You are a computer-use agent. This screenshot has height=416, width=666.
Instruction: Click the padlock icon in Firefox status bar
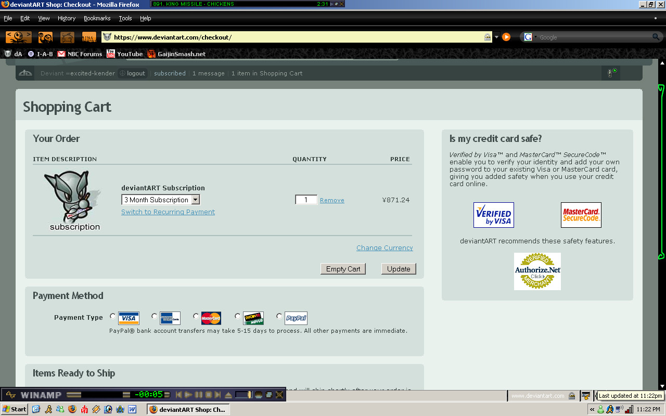point(572,396)
